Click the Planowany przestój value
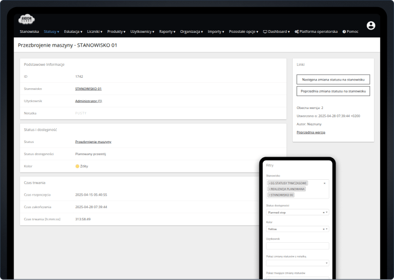Viewport: 394px width, 280px height. click(x=90, y=154)
